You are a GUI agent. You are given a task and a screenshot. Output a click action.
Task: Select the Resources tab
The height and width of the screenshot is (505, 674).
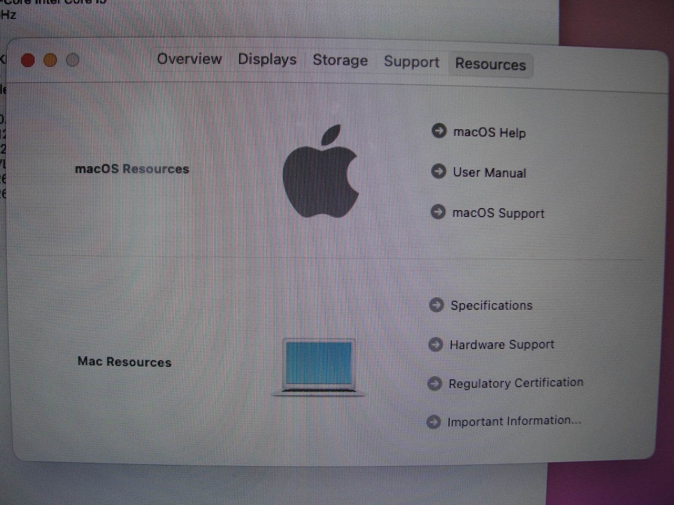490,64
